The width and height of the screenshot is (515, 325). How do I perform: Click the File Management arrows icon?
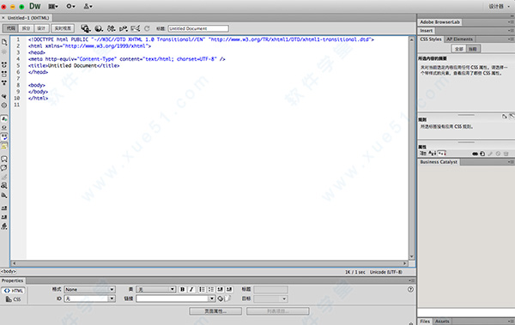coord(112,28)
